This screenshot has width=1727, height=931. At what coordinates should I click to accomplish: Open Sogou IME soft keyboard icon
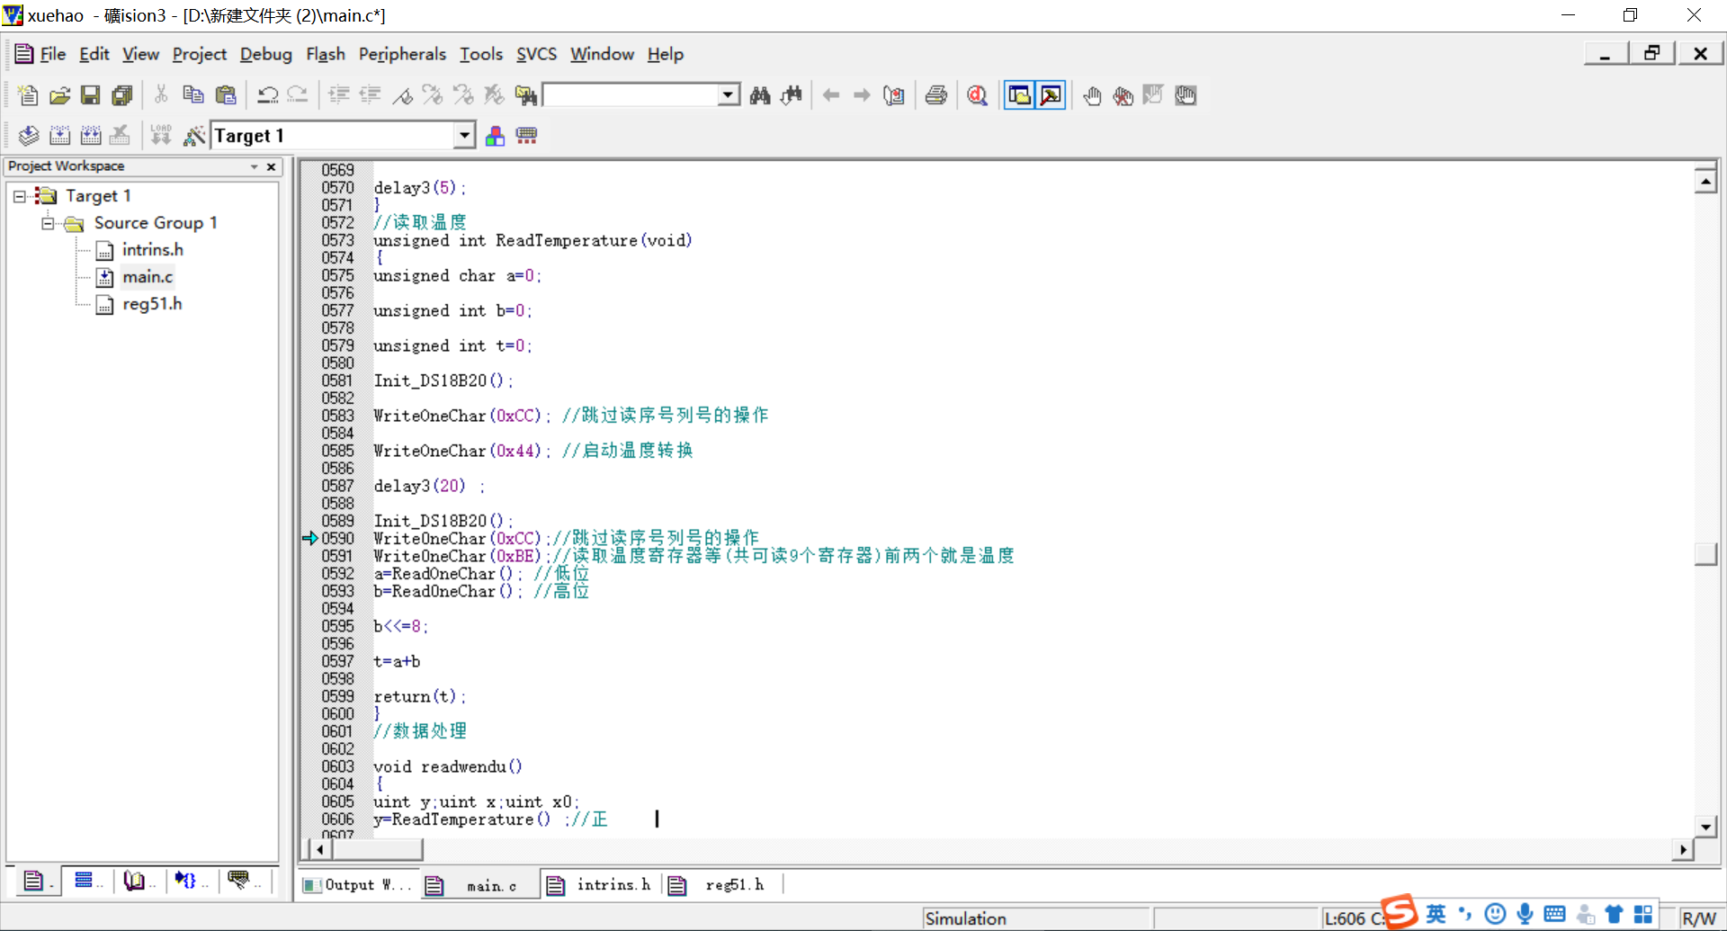(1554, 914)
